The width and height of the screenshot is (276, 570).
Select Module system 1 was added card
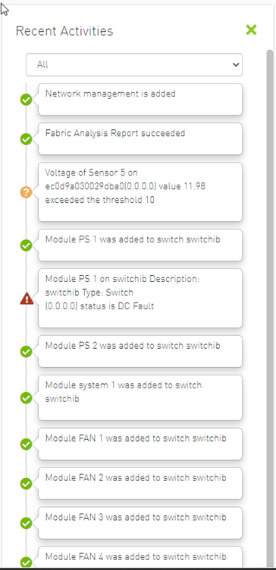pyautogui.click(x=140, y=397)
